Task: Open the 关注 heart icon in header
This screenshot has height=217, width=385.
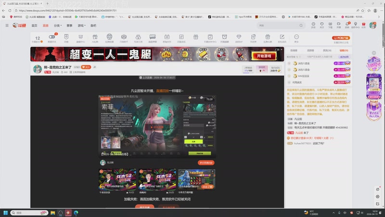Action: (x=321, y=24)
